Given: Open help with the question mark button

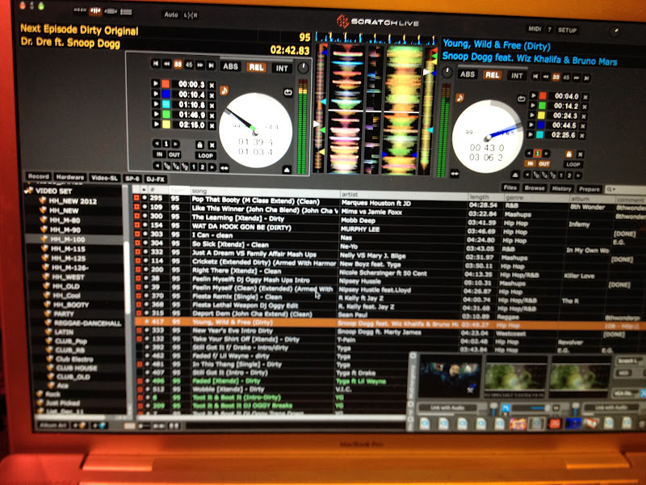Looking at the screenshot, I should click(x=549, y=30).
